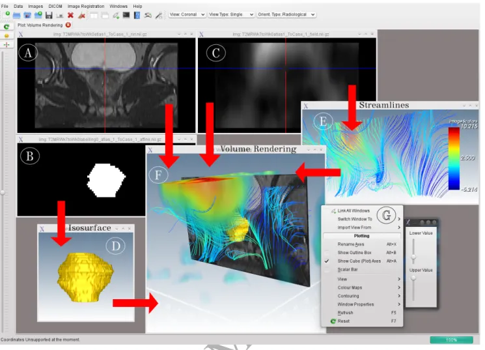This screenshot has width=485, height=350.
Task: Click the pencil icon with green plus
Action: pos(116,15)
